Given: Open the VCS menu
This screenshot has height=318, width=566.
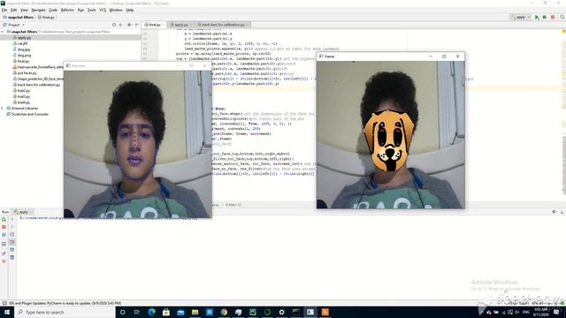Looking at the screenshot, I should 103,10.
